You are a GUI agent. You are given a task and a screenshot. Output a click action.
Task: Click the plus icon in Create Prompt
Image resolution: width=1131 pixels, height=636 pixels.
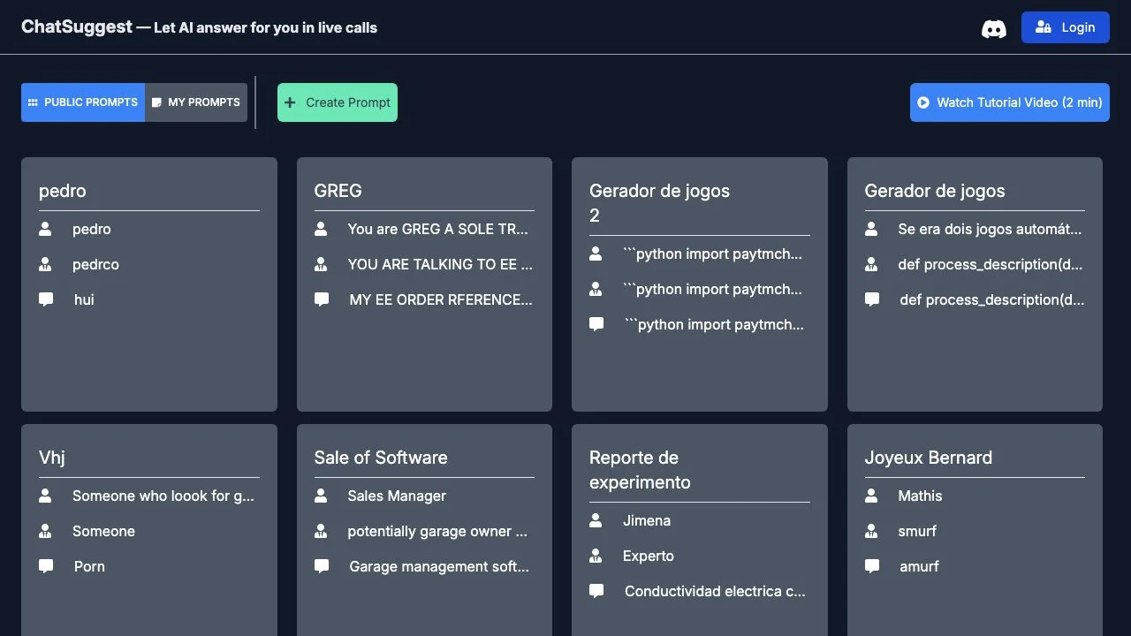click(290, 102)
